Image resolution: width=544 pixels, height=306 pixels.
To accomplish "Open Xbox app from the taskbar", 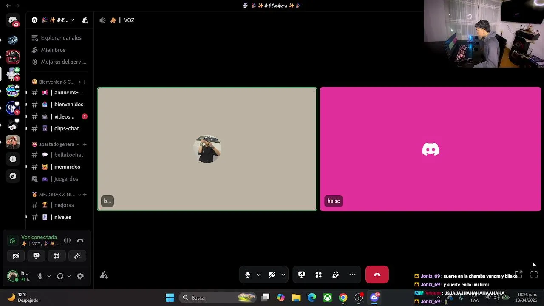I will coord(328,297).
